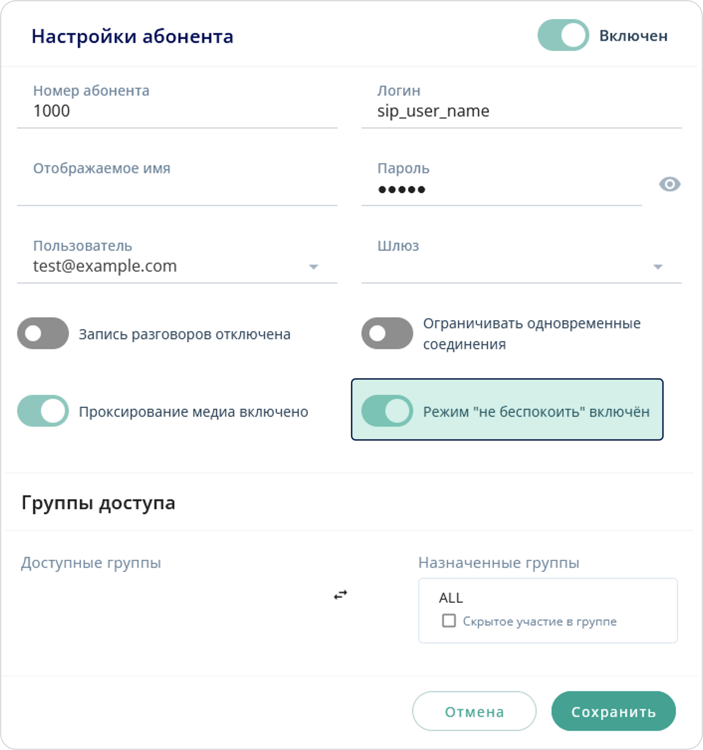The height and width of the screenshot is (750, 703).
Task: Enable limiting simultaneous connections
Action: click(x=388, y=333)
